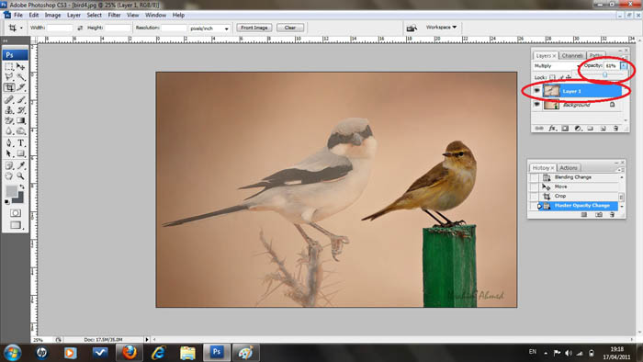This screenshot has width=643, height=362.
Task: Hide Layer 1 using its eye icon
Action: point(536,91)
